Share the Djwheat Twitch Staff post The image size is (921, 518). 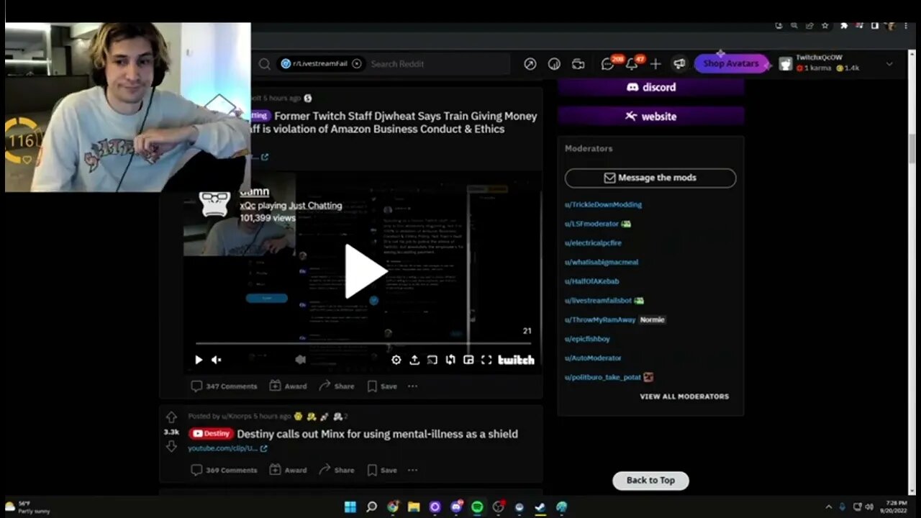pos(337,386)
